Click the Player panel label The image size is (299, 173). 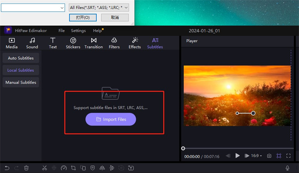point(192,41)
